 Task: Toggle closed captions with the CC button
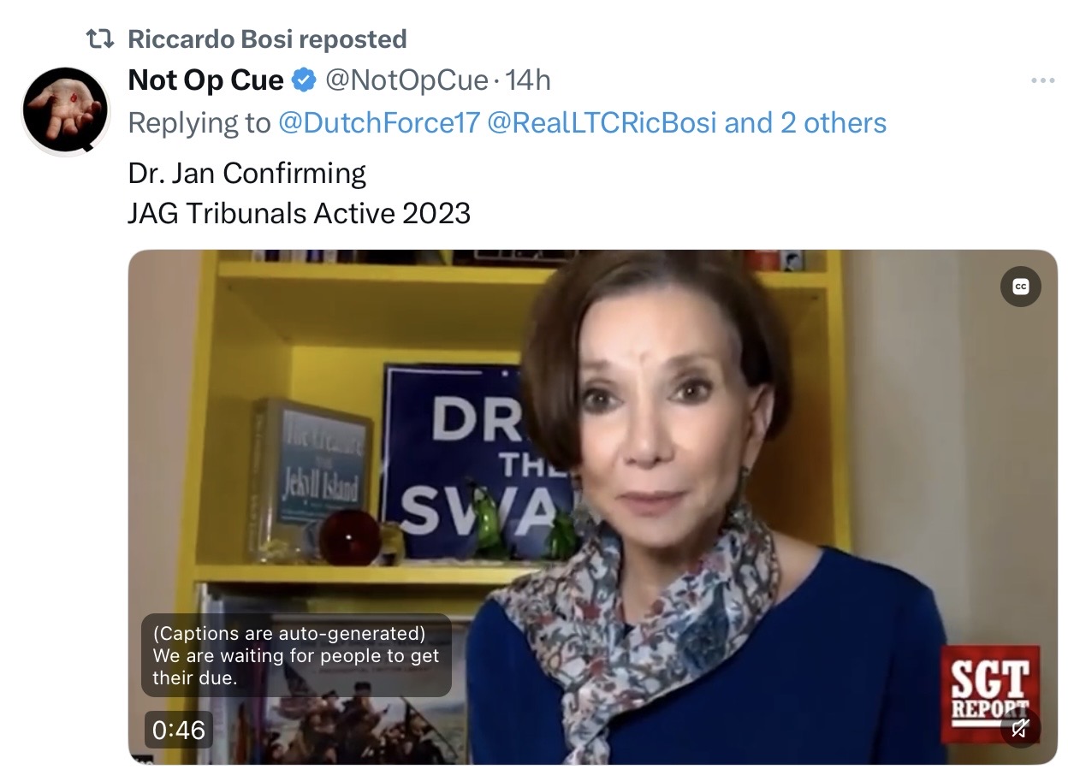pyautogui.click(x=1020, y=287)
